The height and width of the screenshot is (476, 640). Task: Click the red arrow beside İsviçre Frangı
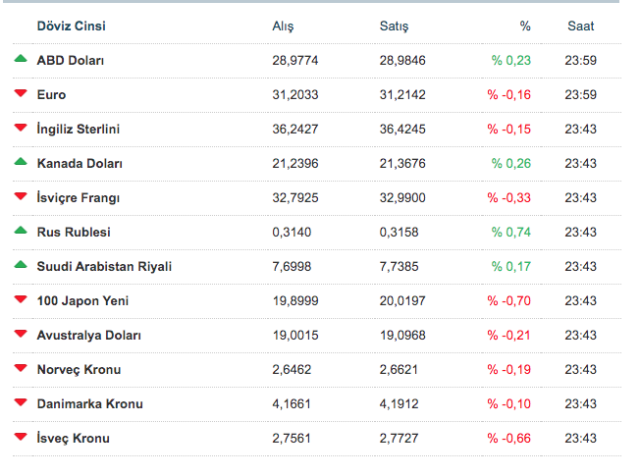[x=21, y=197]
